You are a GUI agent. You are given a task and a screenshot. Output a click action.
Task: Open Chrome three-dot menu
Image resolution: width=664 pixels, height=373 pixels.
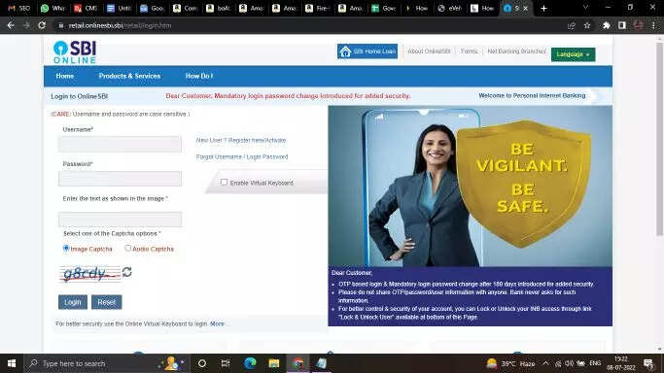coord(654,25)
